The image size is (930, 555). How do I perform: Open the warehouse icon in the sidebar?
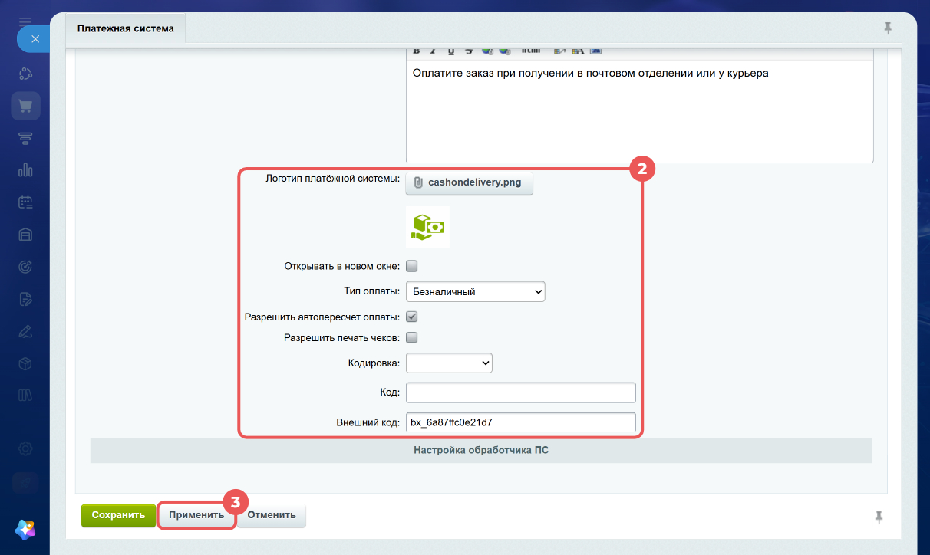tap(25, 235)
